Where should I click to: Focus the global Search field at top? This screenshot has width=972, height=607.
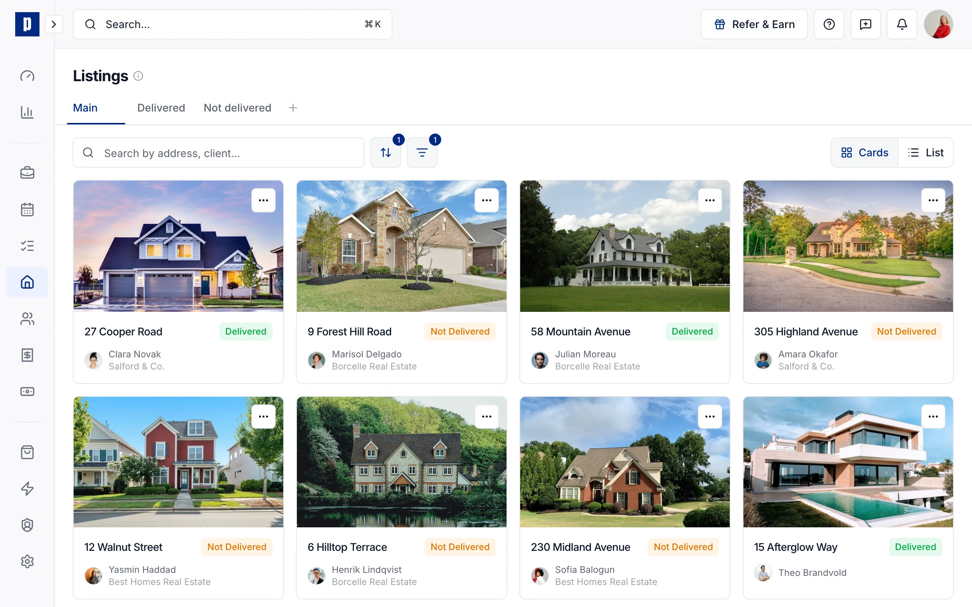[x=232, y=24]
